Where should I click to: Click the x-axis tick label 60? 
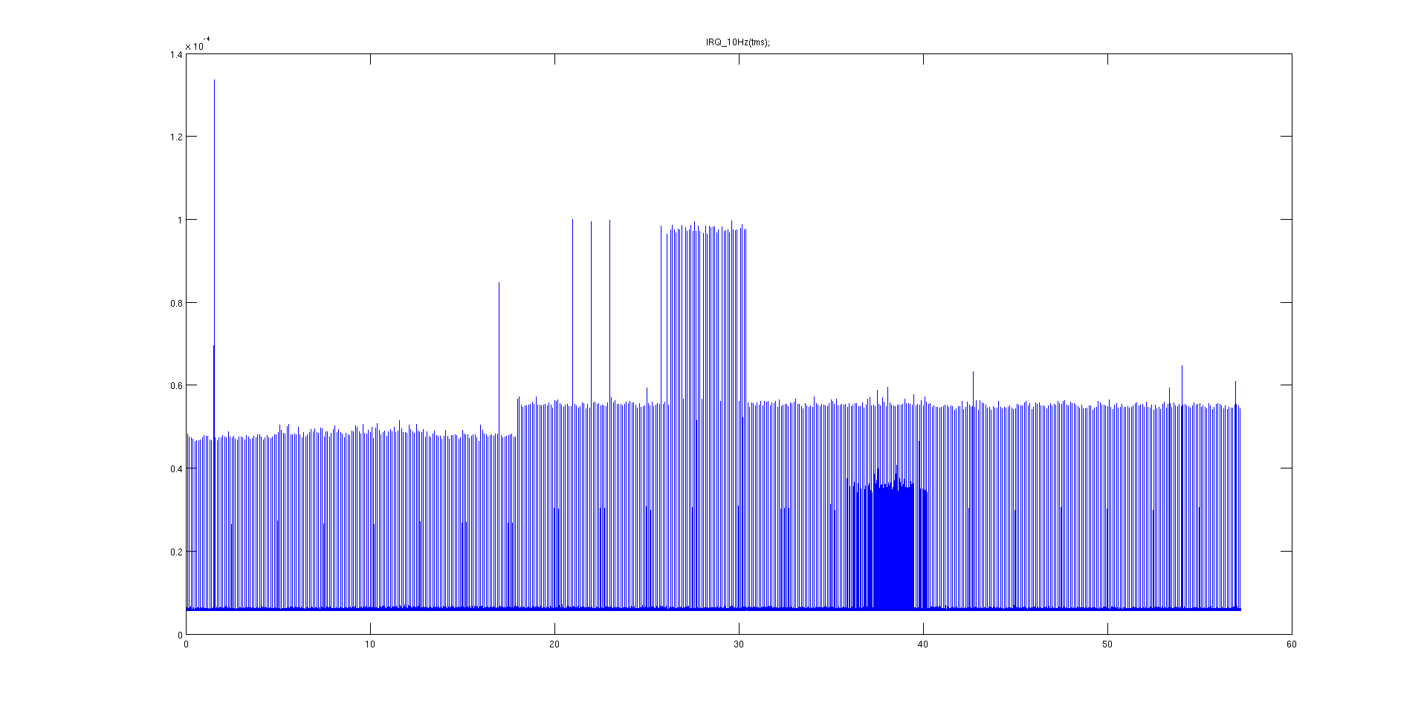[1292, 644]
